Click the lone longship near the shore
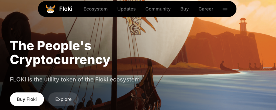The width and height of the screenshot is (276, 110). [229, 67]
